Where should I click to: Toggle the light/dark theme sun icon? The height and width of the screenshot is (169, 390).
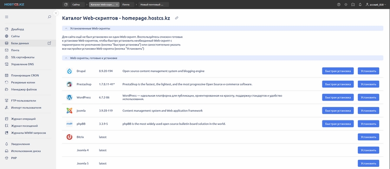pos(346,4)
